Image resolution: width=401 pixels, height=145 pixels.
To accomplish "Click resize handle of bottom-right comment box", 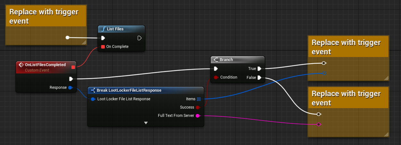I will tap(387, 134).
